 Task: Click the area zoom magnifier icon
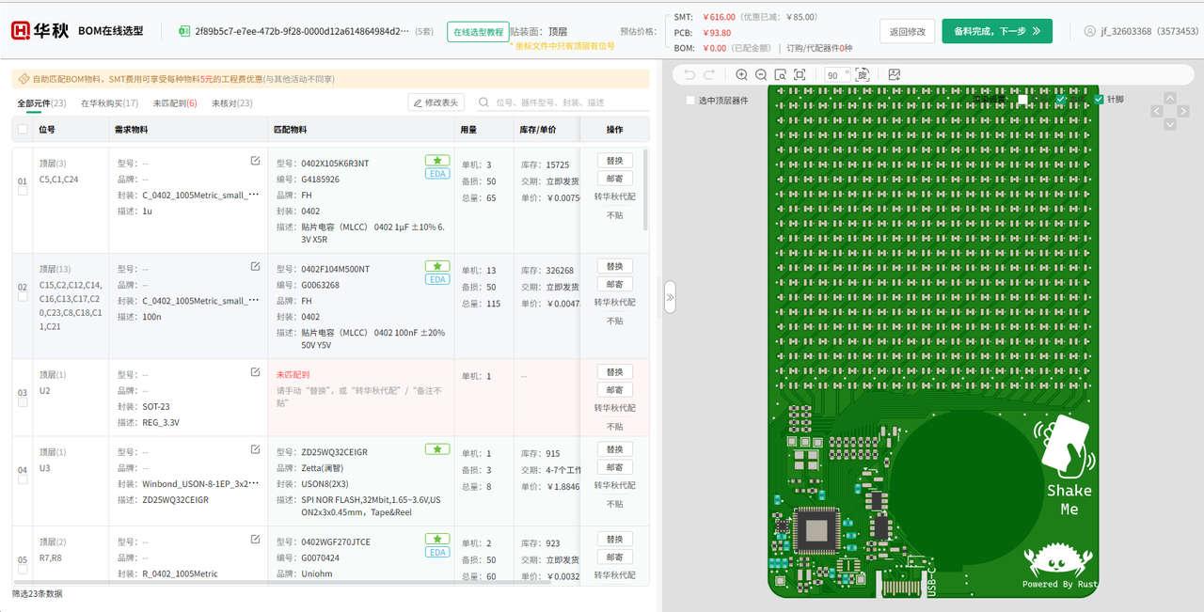(780, 74)
